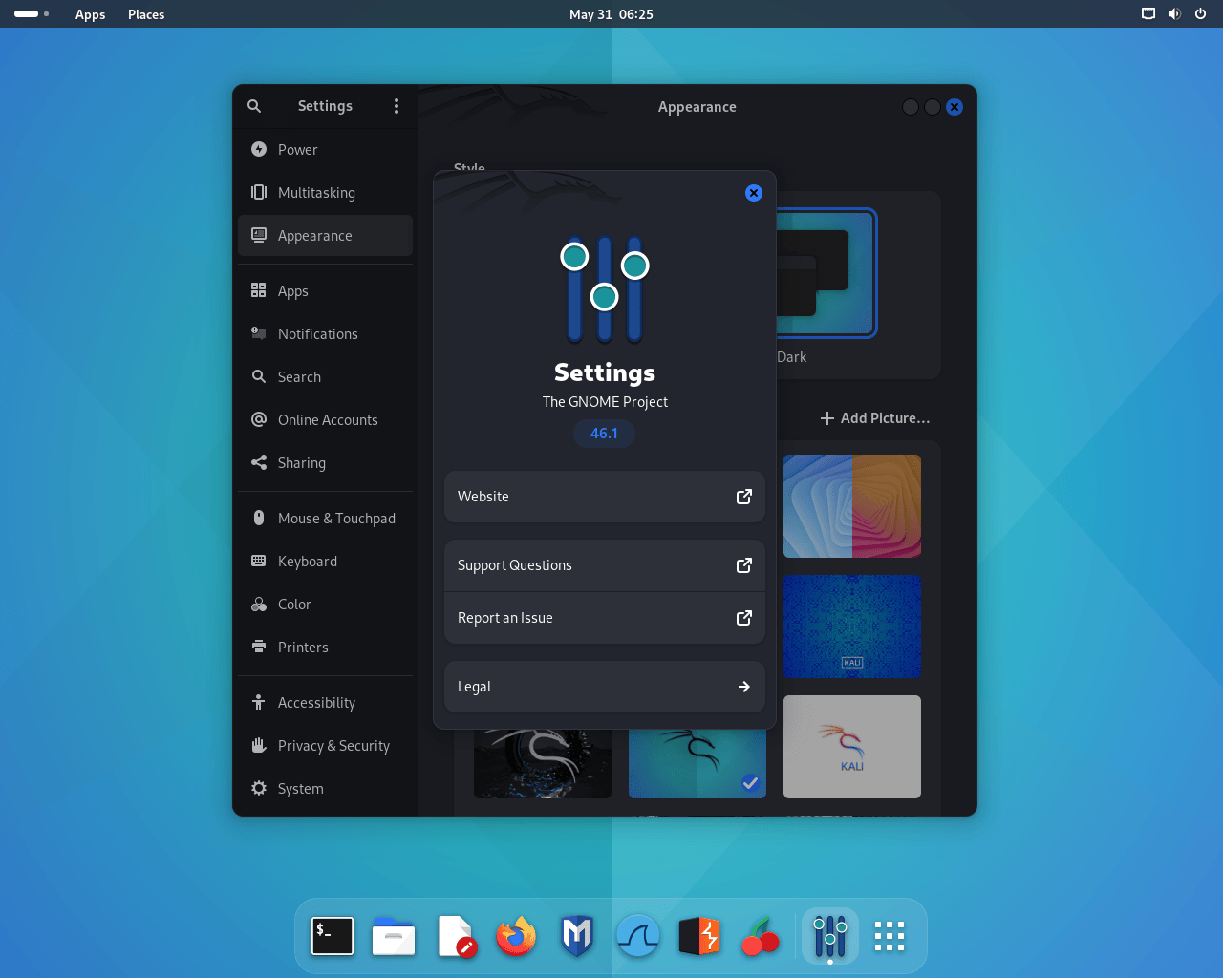Open the Settings search icon
This screenshot has width=1223, height=978.
(254, 106)
